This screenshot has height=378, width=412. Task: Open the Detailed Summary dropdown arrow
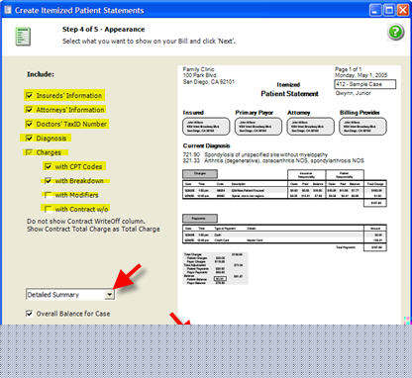(x=109, y=295)
